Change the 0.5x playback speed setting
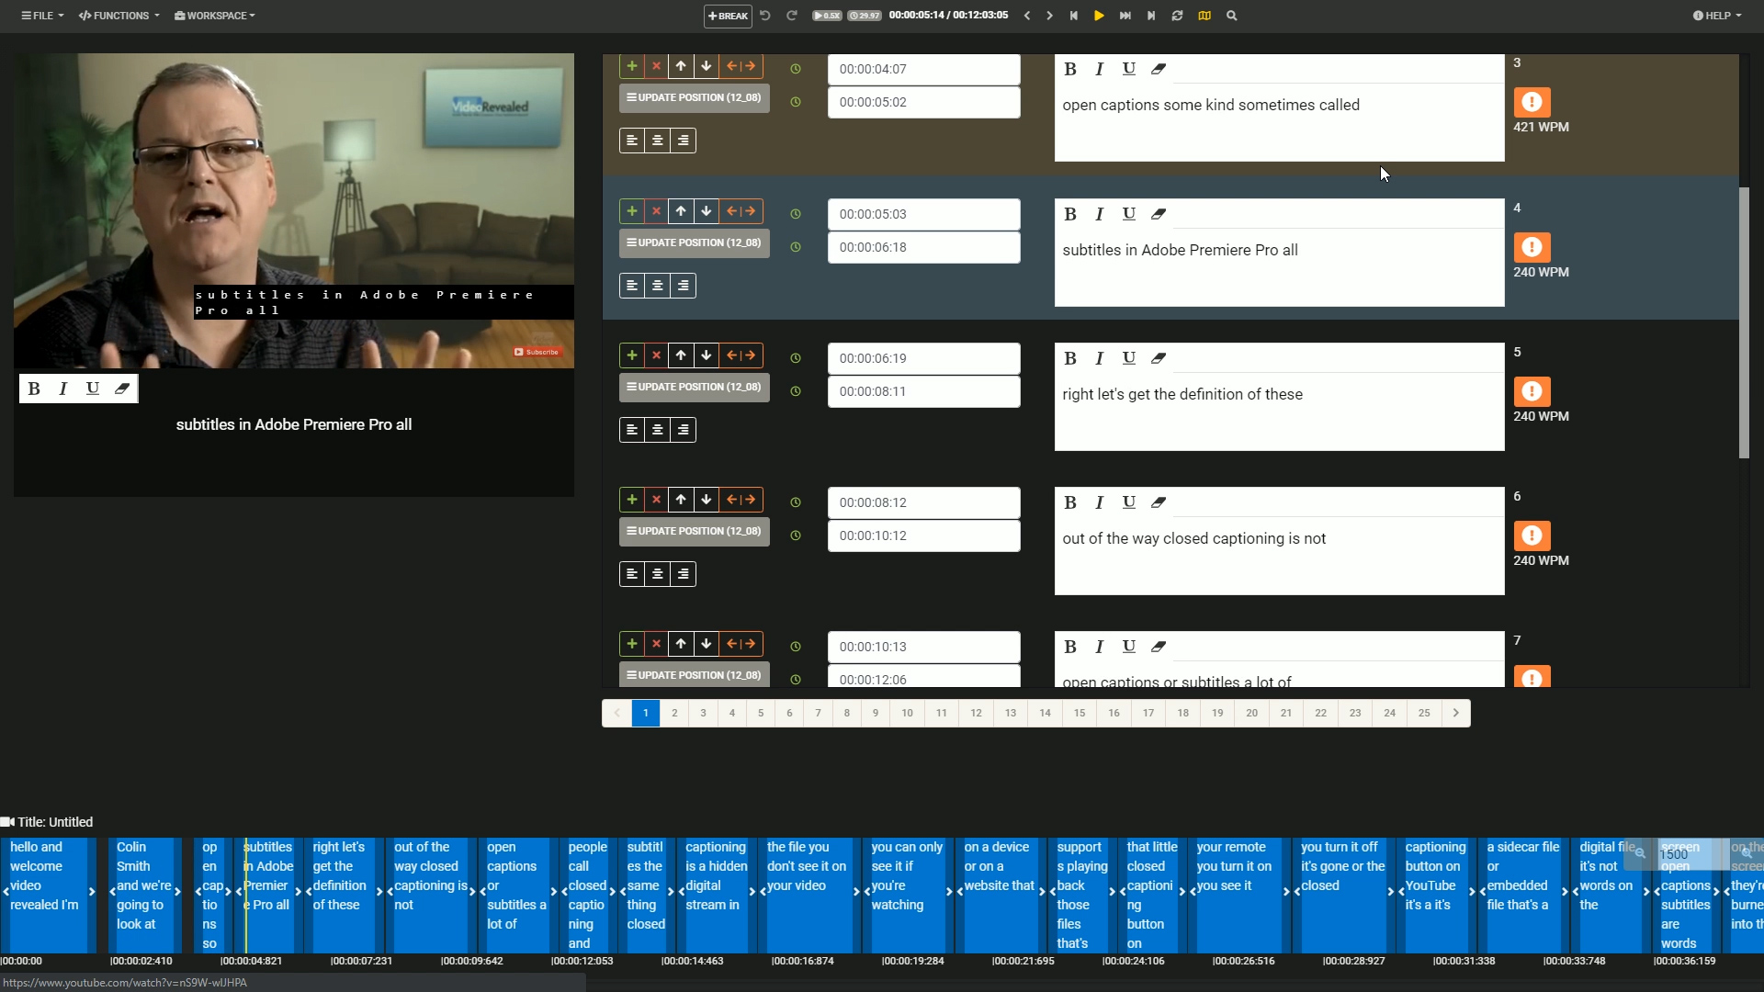Viewport: 1764px width, 992px height. [827, 16]
